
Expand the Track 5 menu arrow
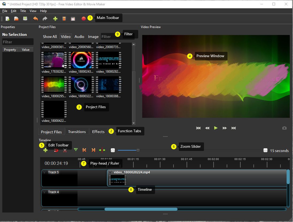coord(45,172)
